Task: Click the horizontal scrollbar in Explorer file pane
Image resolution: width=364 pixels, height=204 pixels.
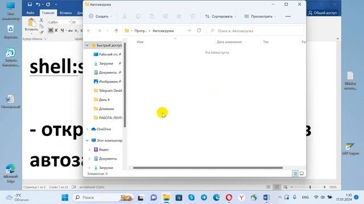Action: point(208,168)
